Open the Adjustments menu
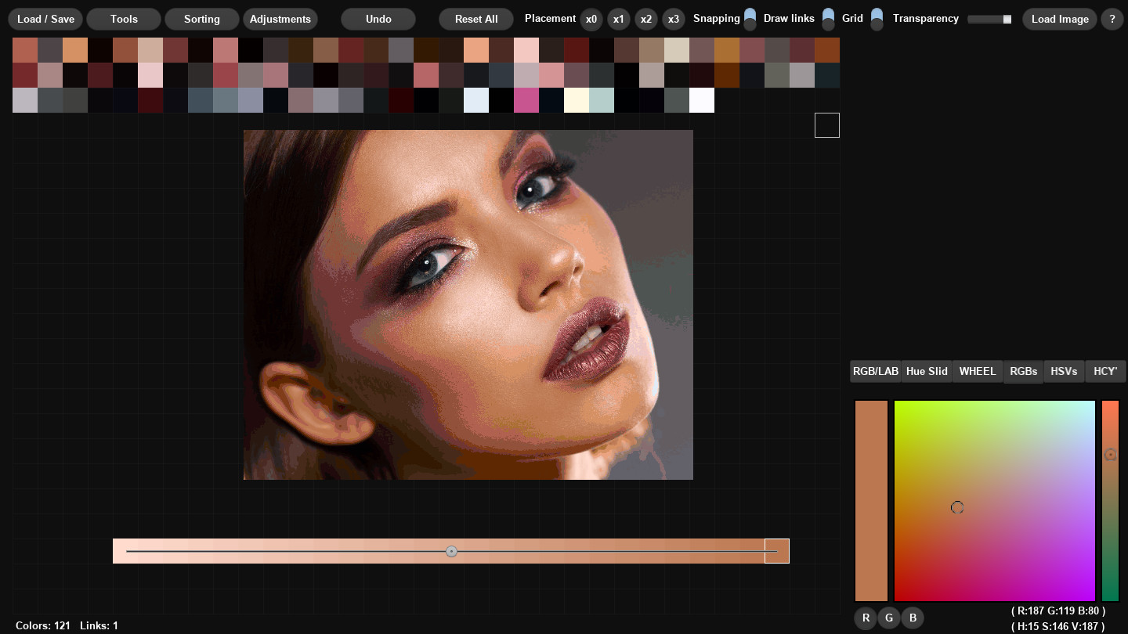 tap(280, 19)
